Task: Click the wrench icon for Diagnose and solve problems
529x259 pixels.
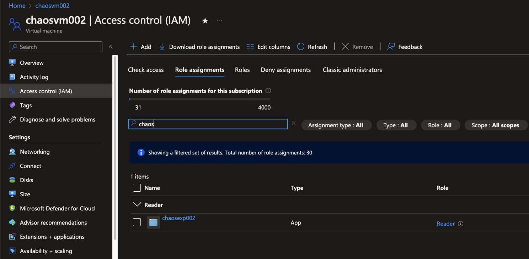Action: pyautogui.click(x=12, y=119)
